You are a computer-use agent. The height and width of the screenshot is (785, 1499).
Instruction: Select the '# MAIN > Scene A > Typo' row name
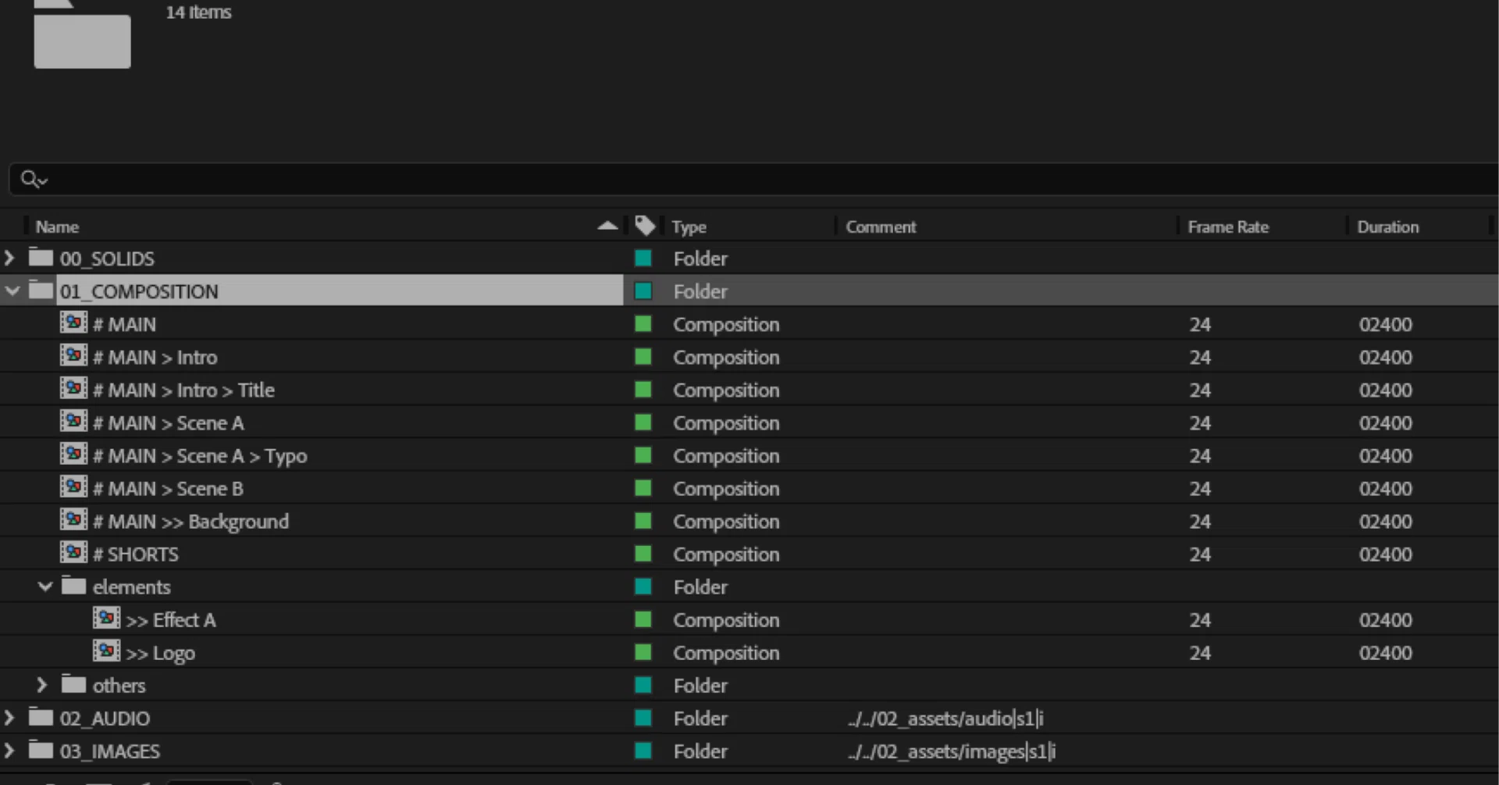pyautogui.click(x=200, y=455)
